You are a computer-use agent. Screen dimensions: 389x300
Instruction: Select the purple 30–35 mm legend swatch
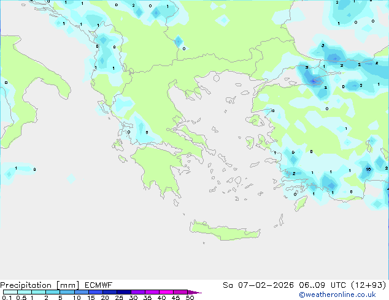138,292
